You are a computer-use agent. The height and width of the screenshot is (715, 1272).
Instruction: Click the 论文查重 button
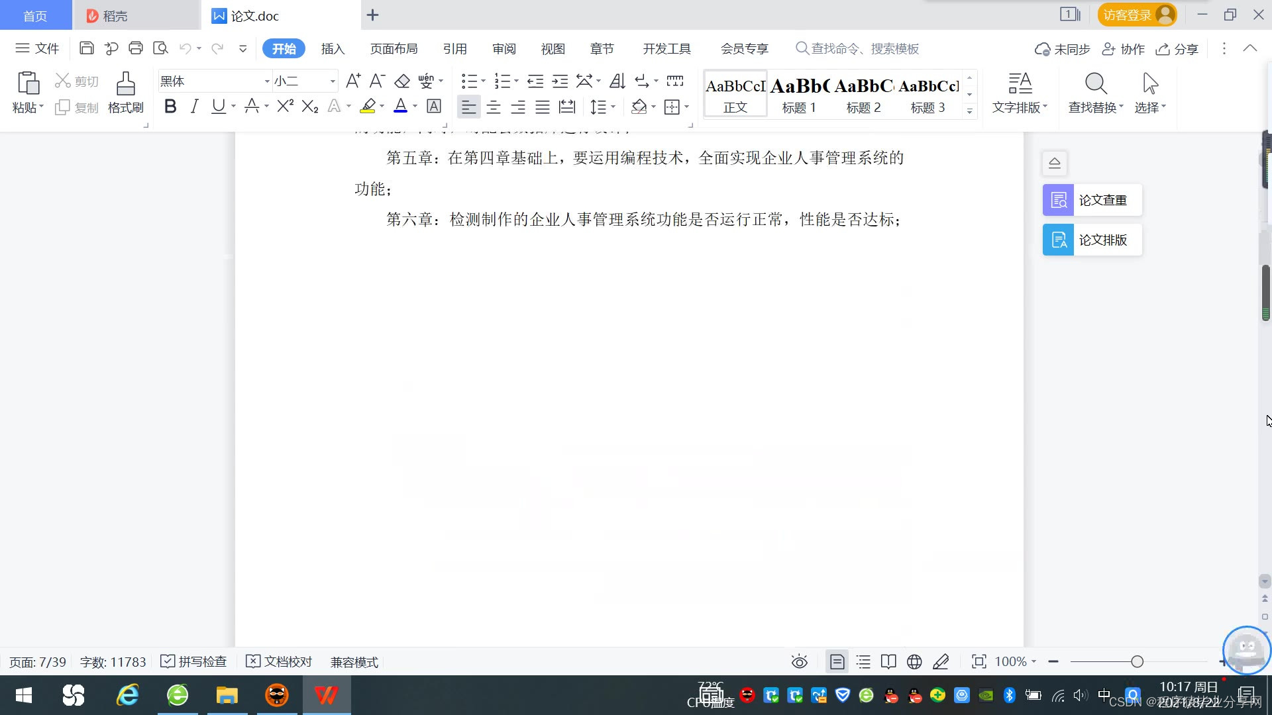click(x=1092, y=200)
